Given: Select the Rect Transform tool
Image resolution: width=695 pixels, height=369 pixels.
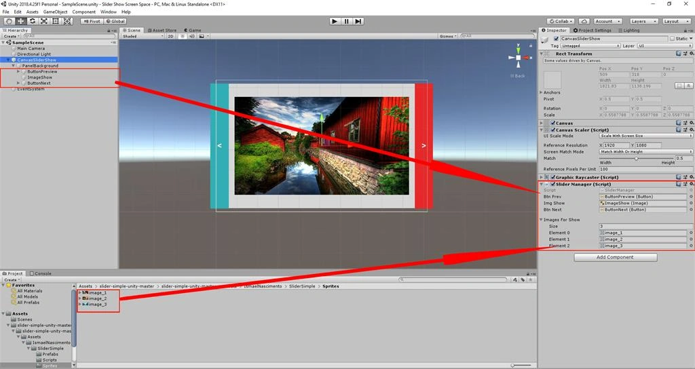Looking at the screenshot, I should tap(56, 21).
